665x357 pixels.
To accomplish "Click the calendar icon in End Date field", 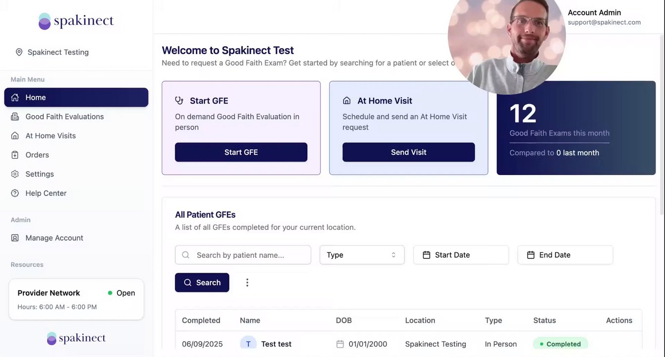I will 531,255.
